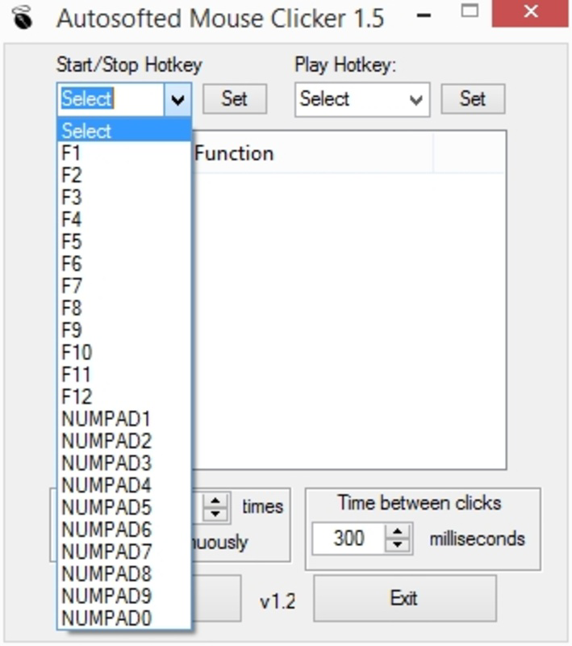Viewport: 572px width, 646px height.
Task: Click the Start/Stop Hotkey text field
Action: [111, 99]
